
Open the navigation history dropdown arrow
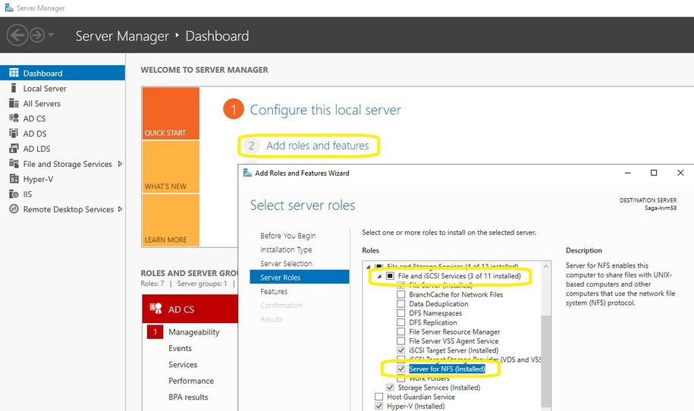point(51,35)
